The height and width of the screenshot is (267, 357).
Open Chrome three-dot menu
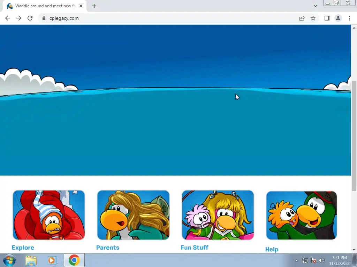[349, 18]
